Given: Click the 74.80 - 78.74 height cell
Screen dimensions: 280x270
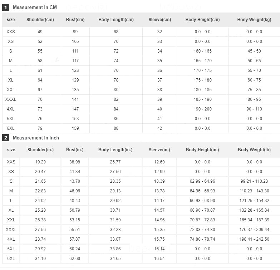Looking at the screenshot, I should tap(202, 239).
